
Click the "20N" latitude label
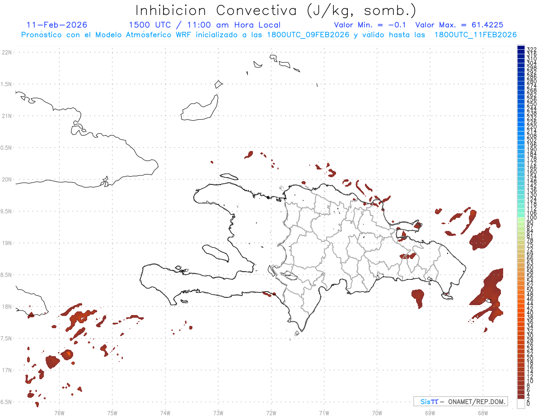point(6,179)
